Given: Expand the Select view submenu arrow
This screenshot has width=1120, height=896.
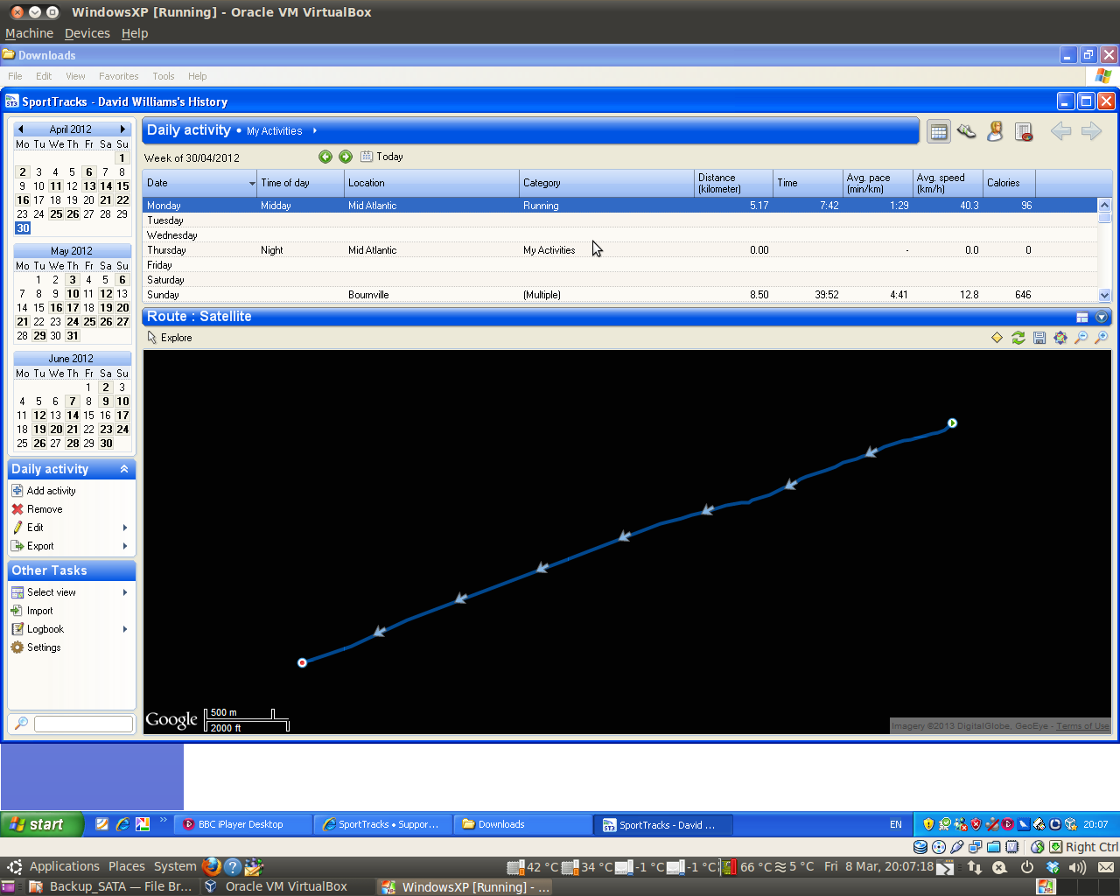Looking at the screenshot, I should coord(125,592).
